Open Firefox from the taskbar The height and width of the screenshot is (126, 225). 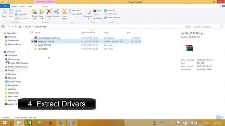(x=51, y=123)
